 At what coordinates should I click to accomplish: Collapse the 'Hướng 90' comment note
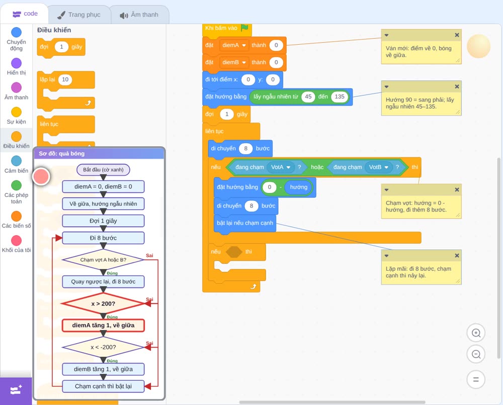tap(386, 87)
